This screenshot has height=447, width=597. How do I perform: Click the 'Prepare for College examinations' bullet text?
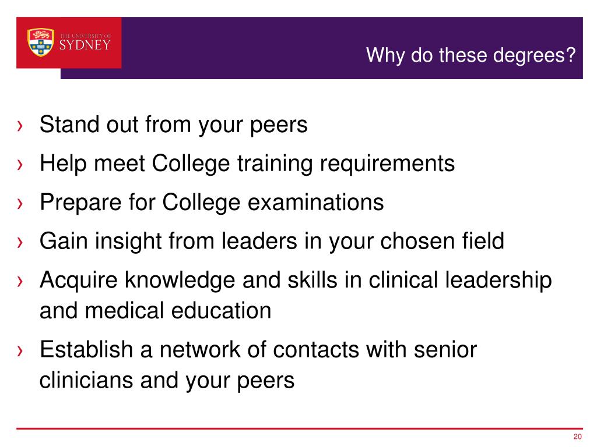(x=212, y=203)
